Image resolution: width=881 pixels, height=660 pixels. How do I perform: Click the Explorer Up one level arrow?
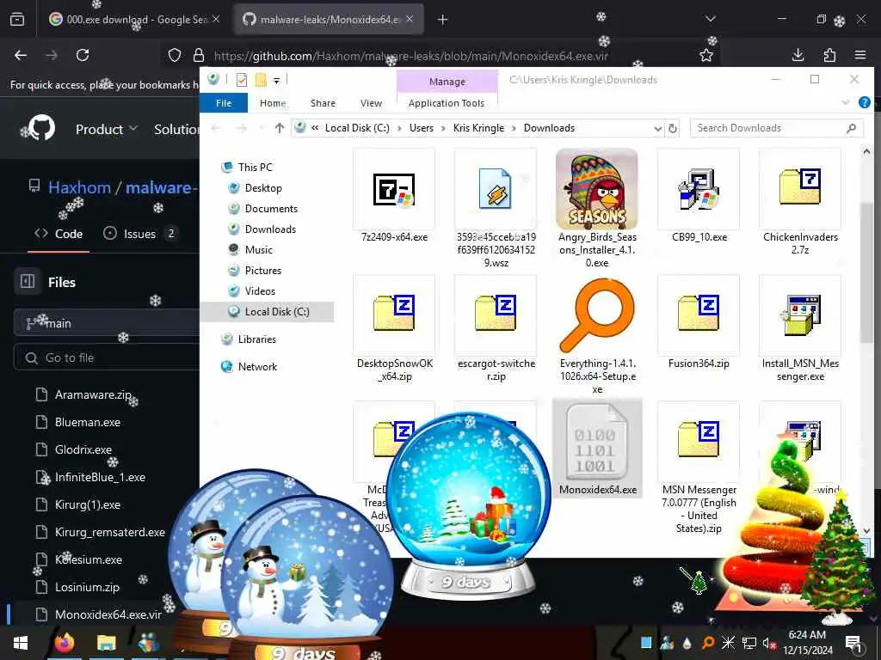click(280, 129)
